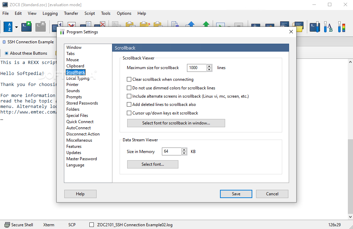This screenshot has height=229, width=353.
Task: Toggle Include alternate screens in scrollback
Action: click(x=129, y=96)
